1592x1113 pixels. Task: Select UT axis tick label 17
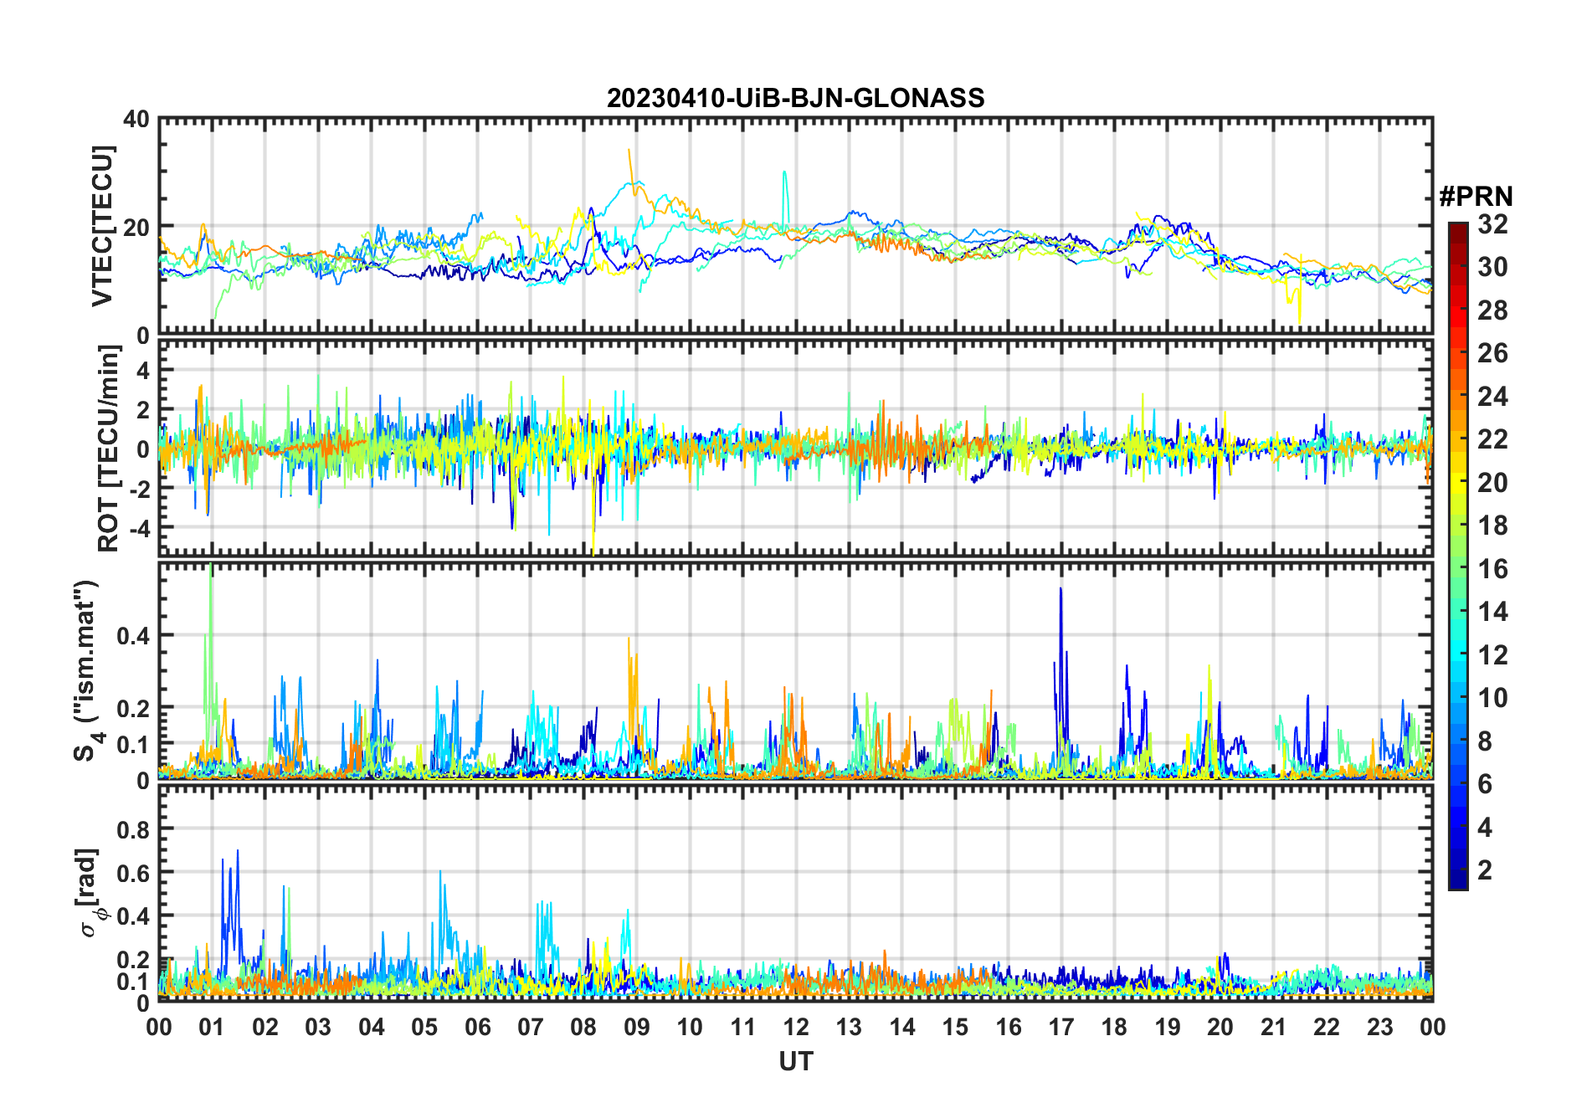[x=1061, y=1027]
